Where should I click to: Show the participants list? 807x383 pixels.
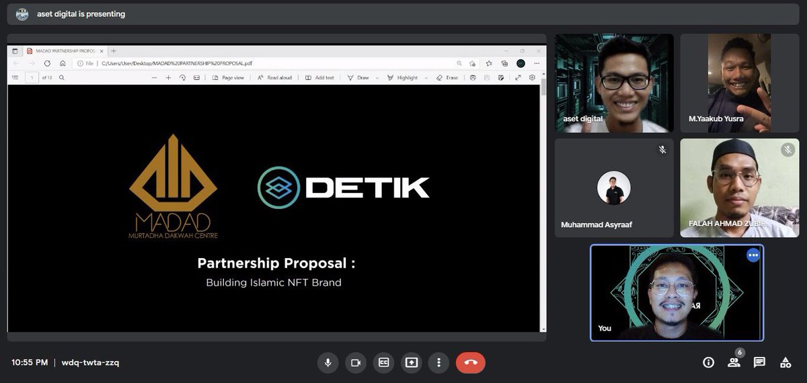tap(734, 363)
